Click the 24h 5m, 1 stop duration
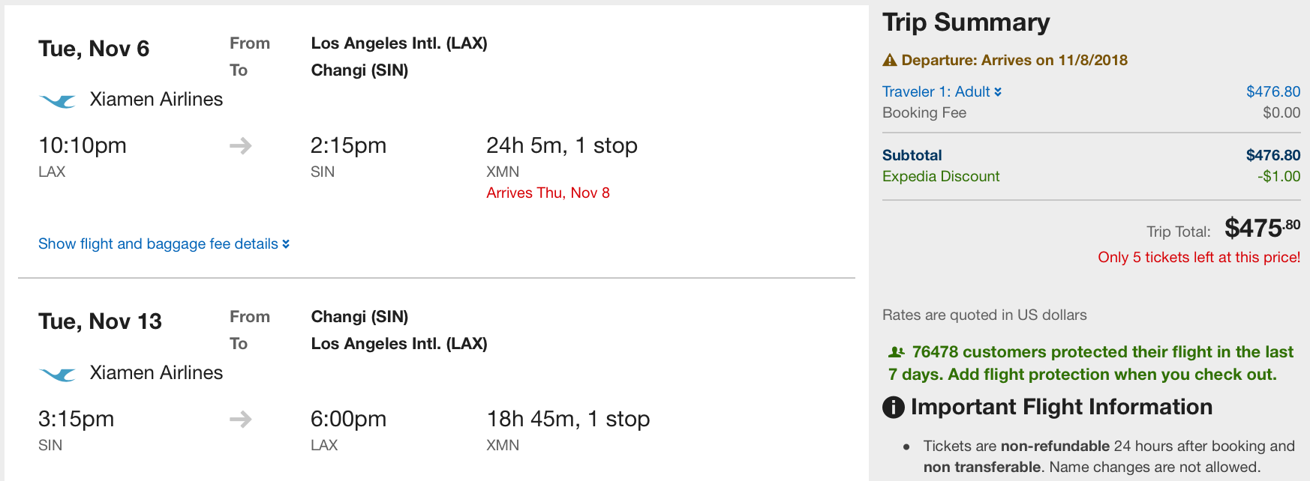Screen dimensions: 1310x481 tap(562, 145)
